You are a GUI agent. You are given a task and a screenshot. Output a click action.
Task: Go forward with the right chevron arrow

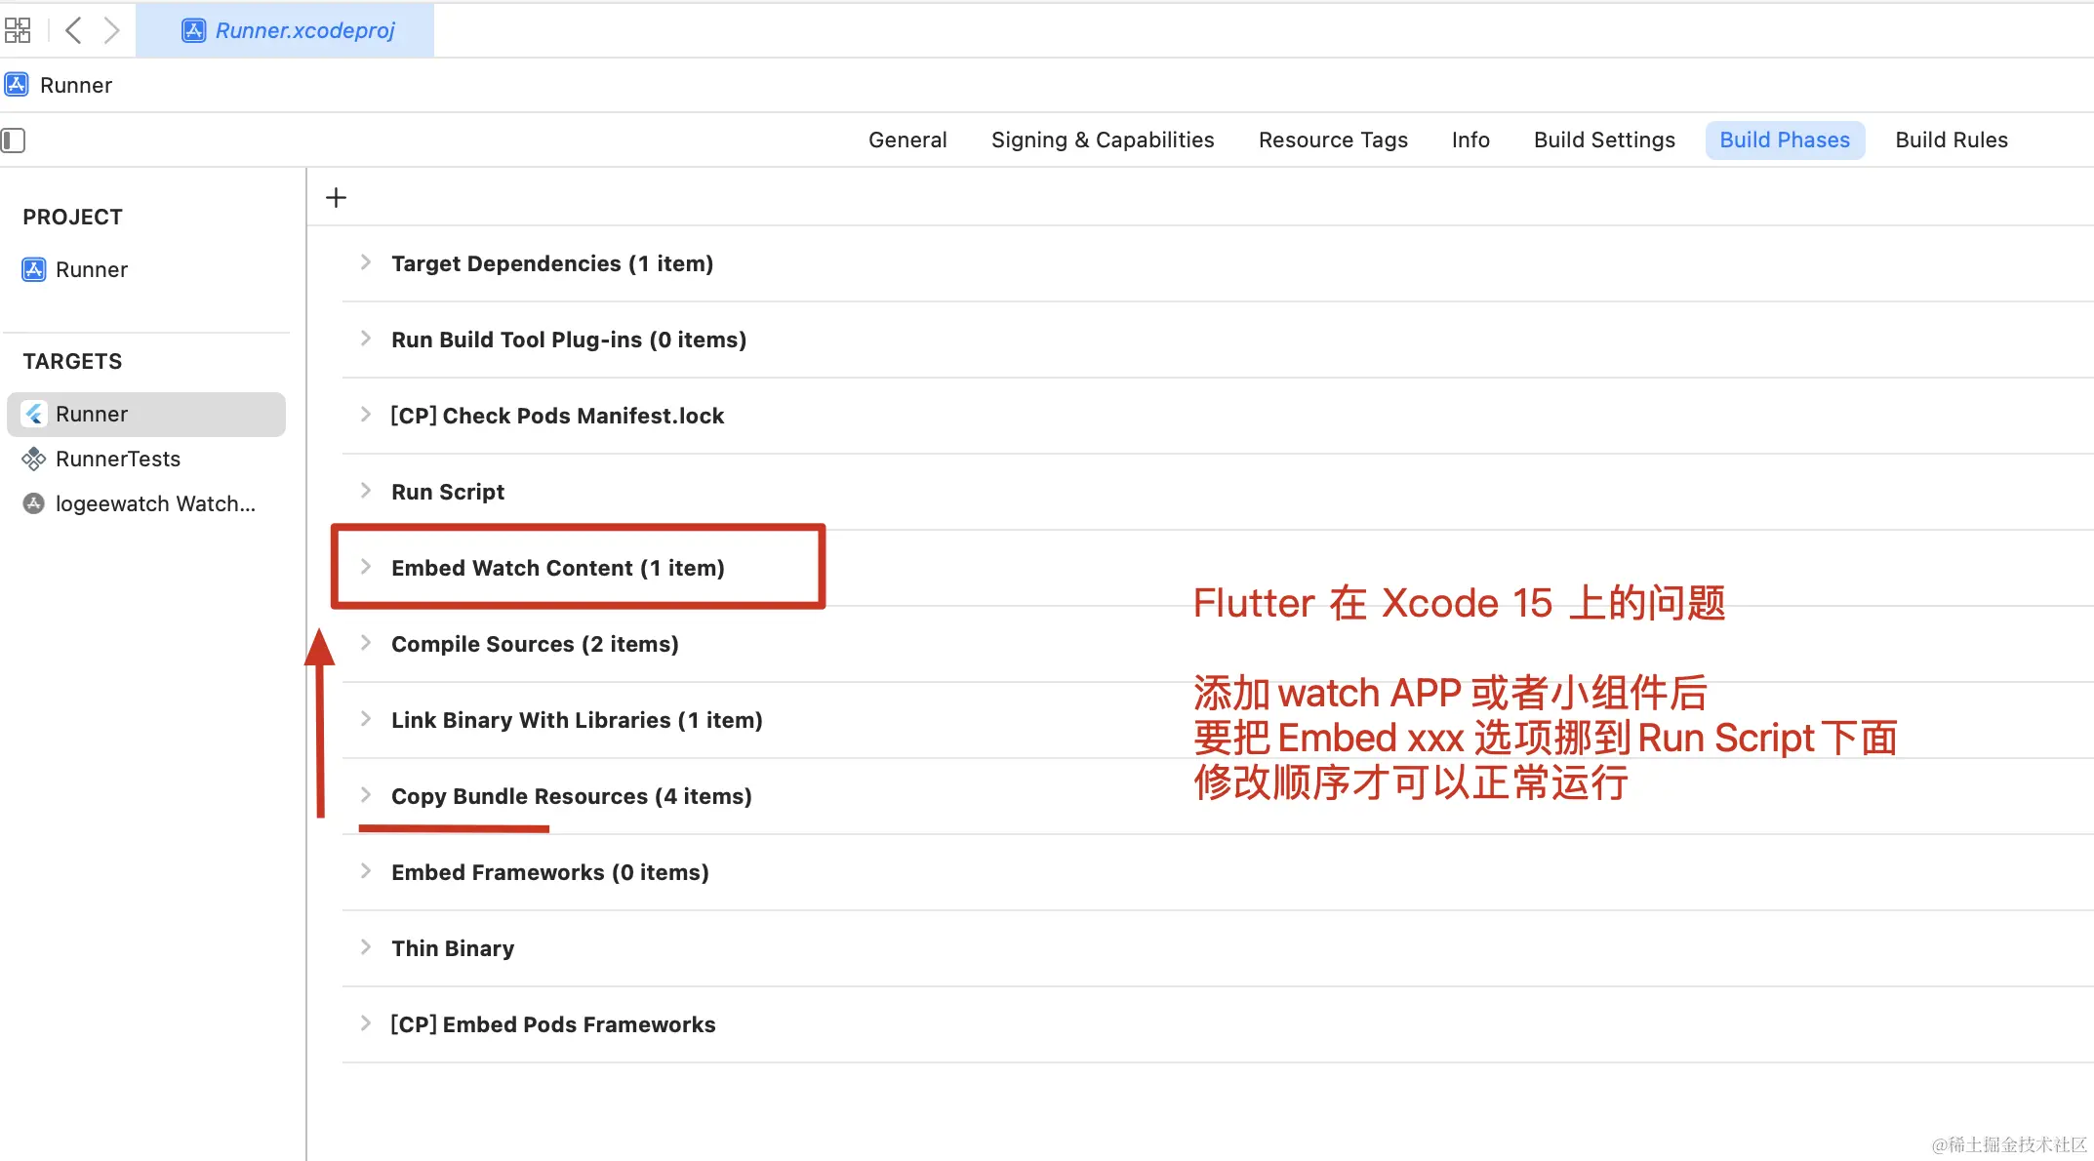coord(111,30)
